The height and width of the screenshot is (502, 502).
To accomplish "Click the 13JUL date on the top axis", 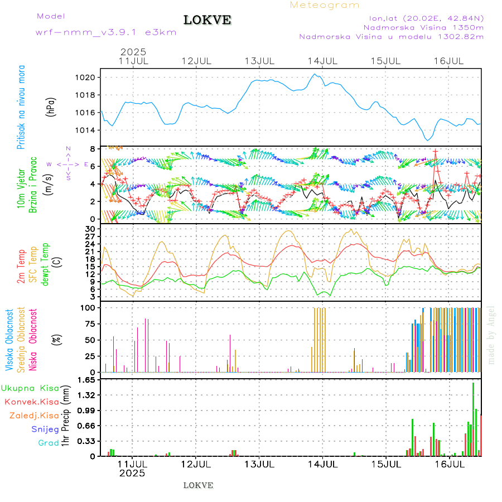I will point(259,61).
